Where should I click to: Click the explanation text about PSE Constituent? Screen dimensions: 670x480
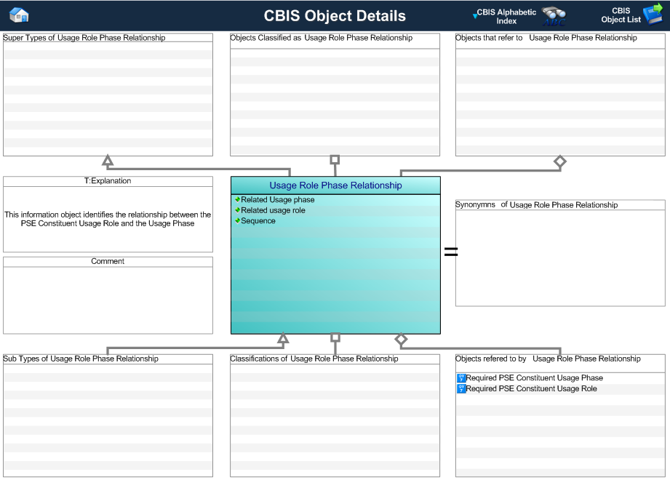point(108,219)
